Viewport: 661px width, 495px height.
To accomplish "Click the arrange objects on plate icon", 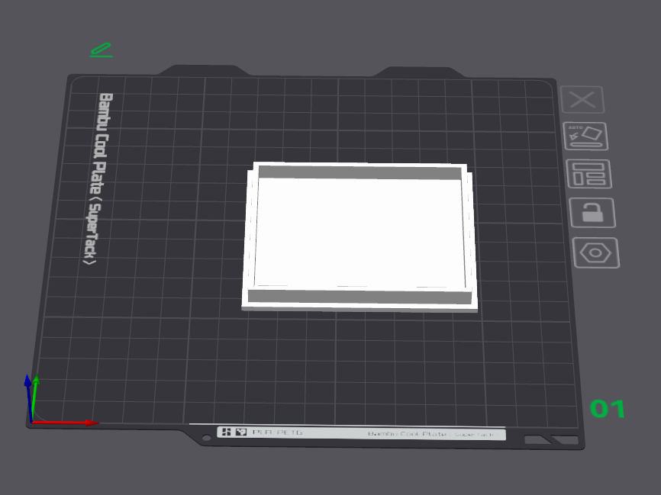I will coord(589,174).
